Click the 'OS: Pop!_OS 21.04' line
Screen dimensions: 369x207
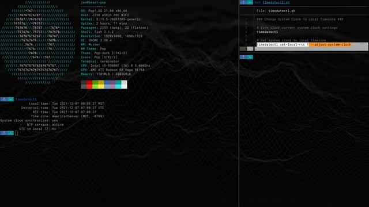click(104, 11)
